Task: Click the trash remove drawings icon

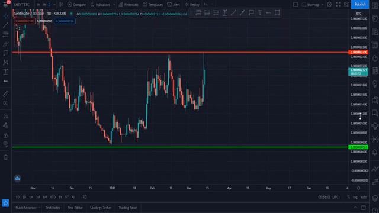Action: (x=5, y=157)
